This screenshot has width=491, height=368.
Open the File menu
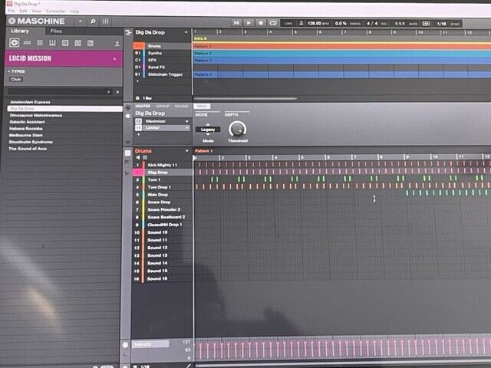coord(12,11)
